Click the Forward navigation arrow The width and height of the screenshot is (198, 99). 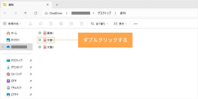[15, 13]
